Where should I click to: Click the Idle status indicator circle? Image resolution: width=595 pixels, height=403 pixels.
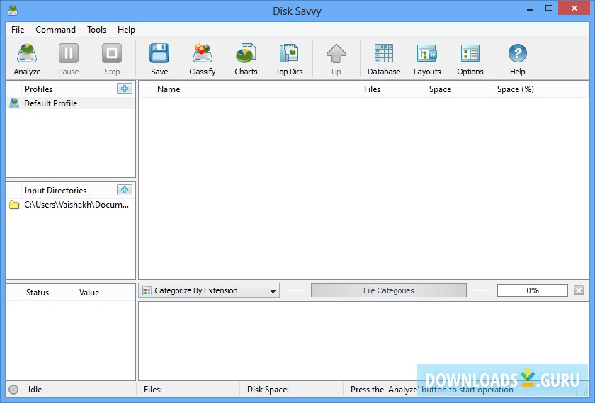tap(13, 390)
